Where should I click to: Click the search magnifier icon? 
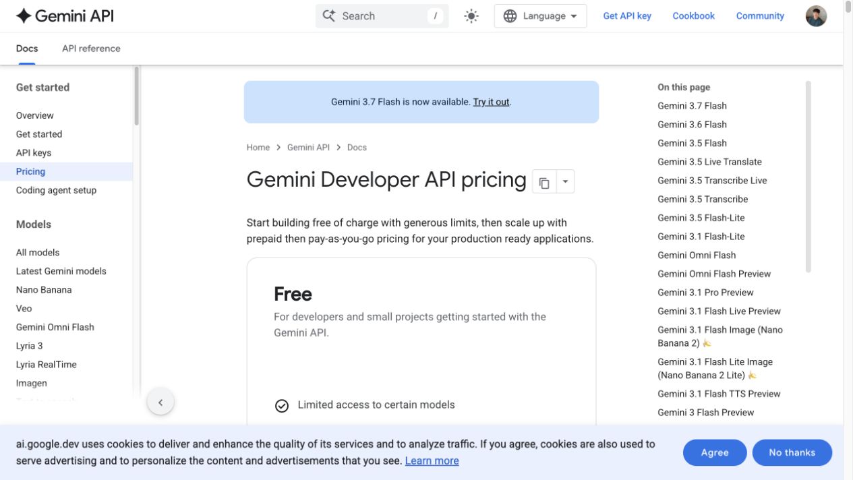[x=328, y=16]
